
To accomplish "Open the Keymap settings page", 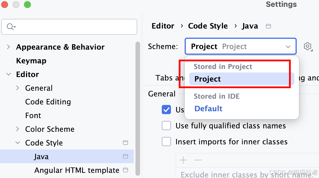I will (x=31, y=61).
